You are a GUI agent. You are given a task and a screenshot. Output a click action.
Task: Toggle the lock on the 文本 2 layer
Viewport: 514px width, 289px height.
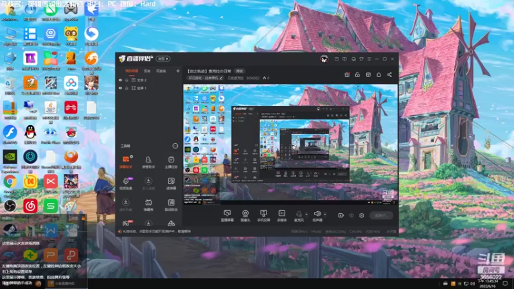pos(127,80)
